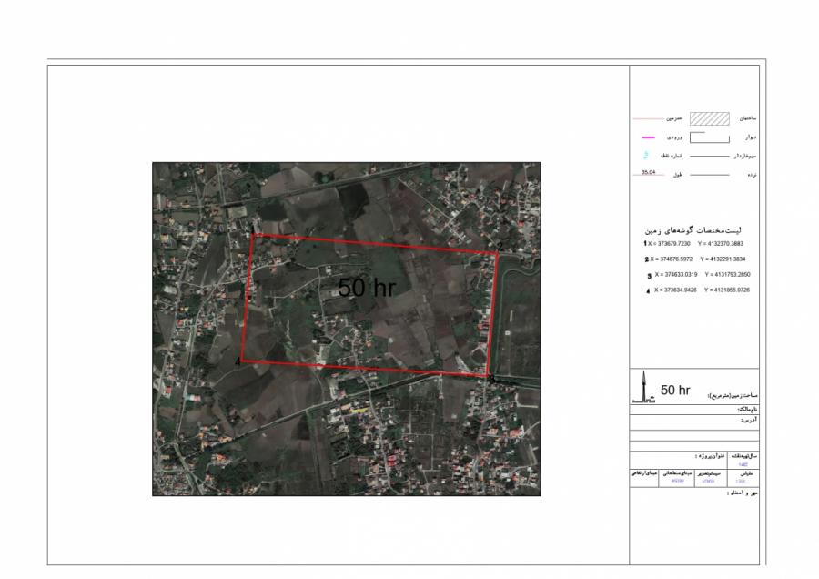Click the 'نام مالک' owner name field
The height and width of the screenshot is (579, 819).
tap(694, 410)
